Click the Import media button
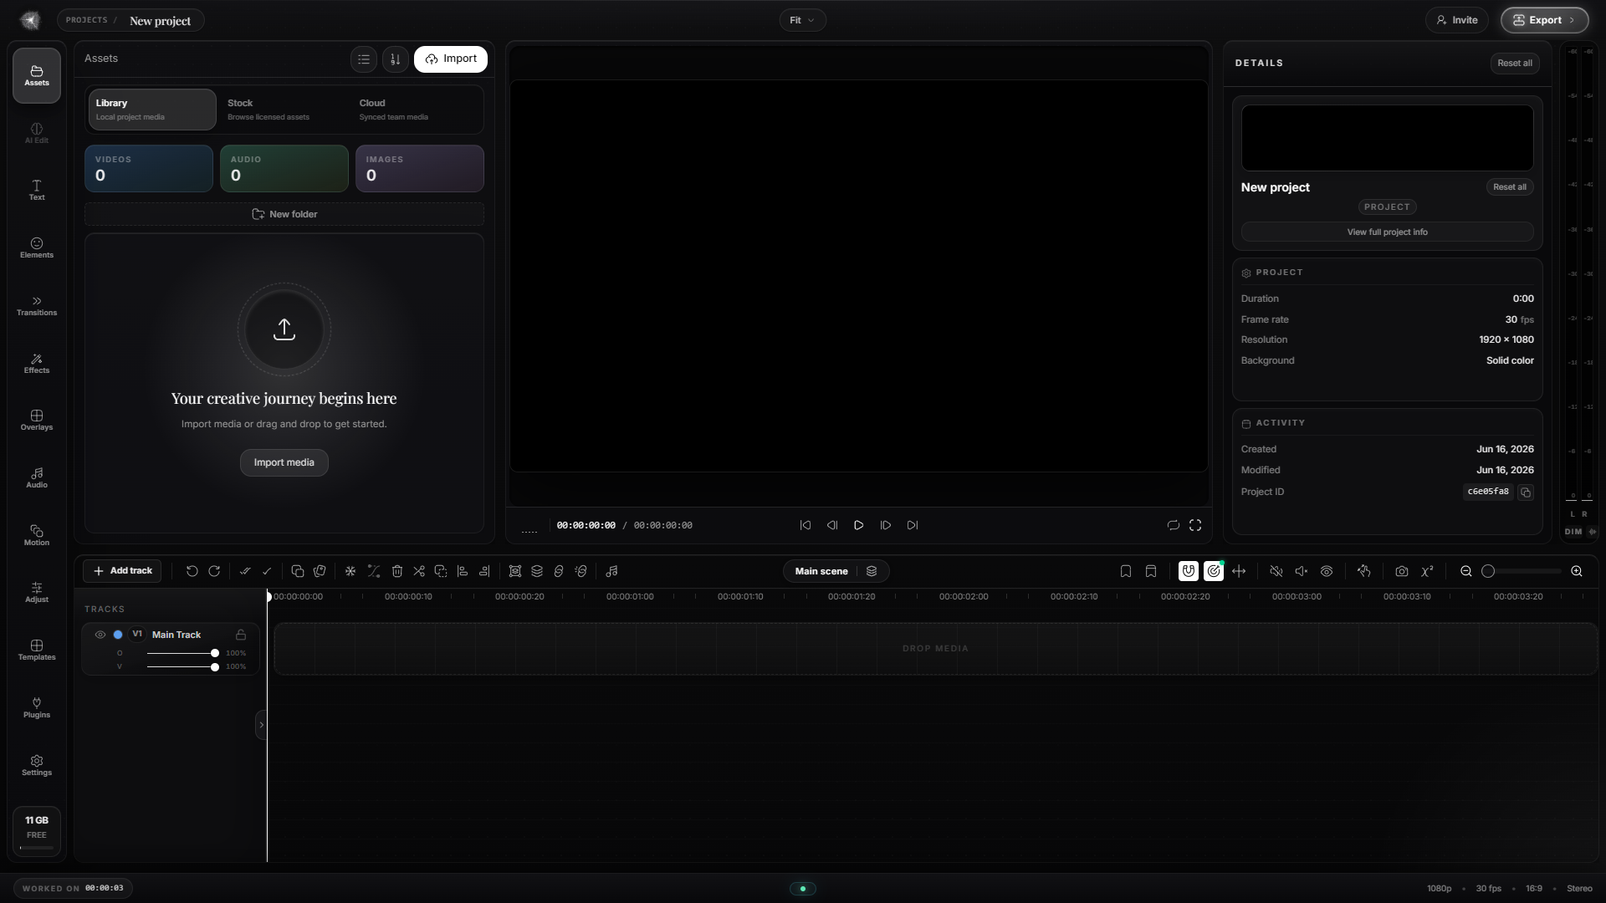The height and width of the screenshot is (903, 1606). [x=284, y=462]
